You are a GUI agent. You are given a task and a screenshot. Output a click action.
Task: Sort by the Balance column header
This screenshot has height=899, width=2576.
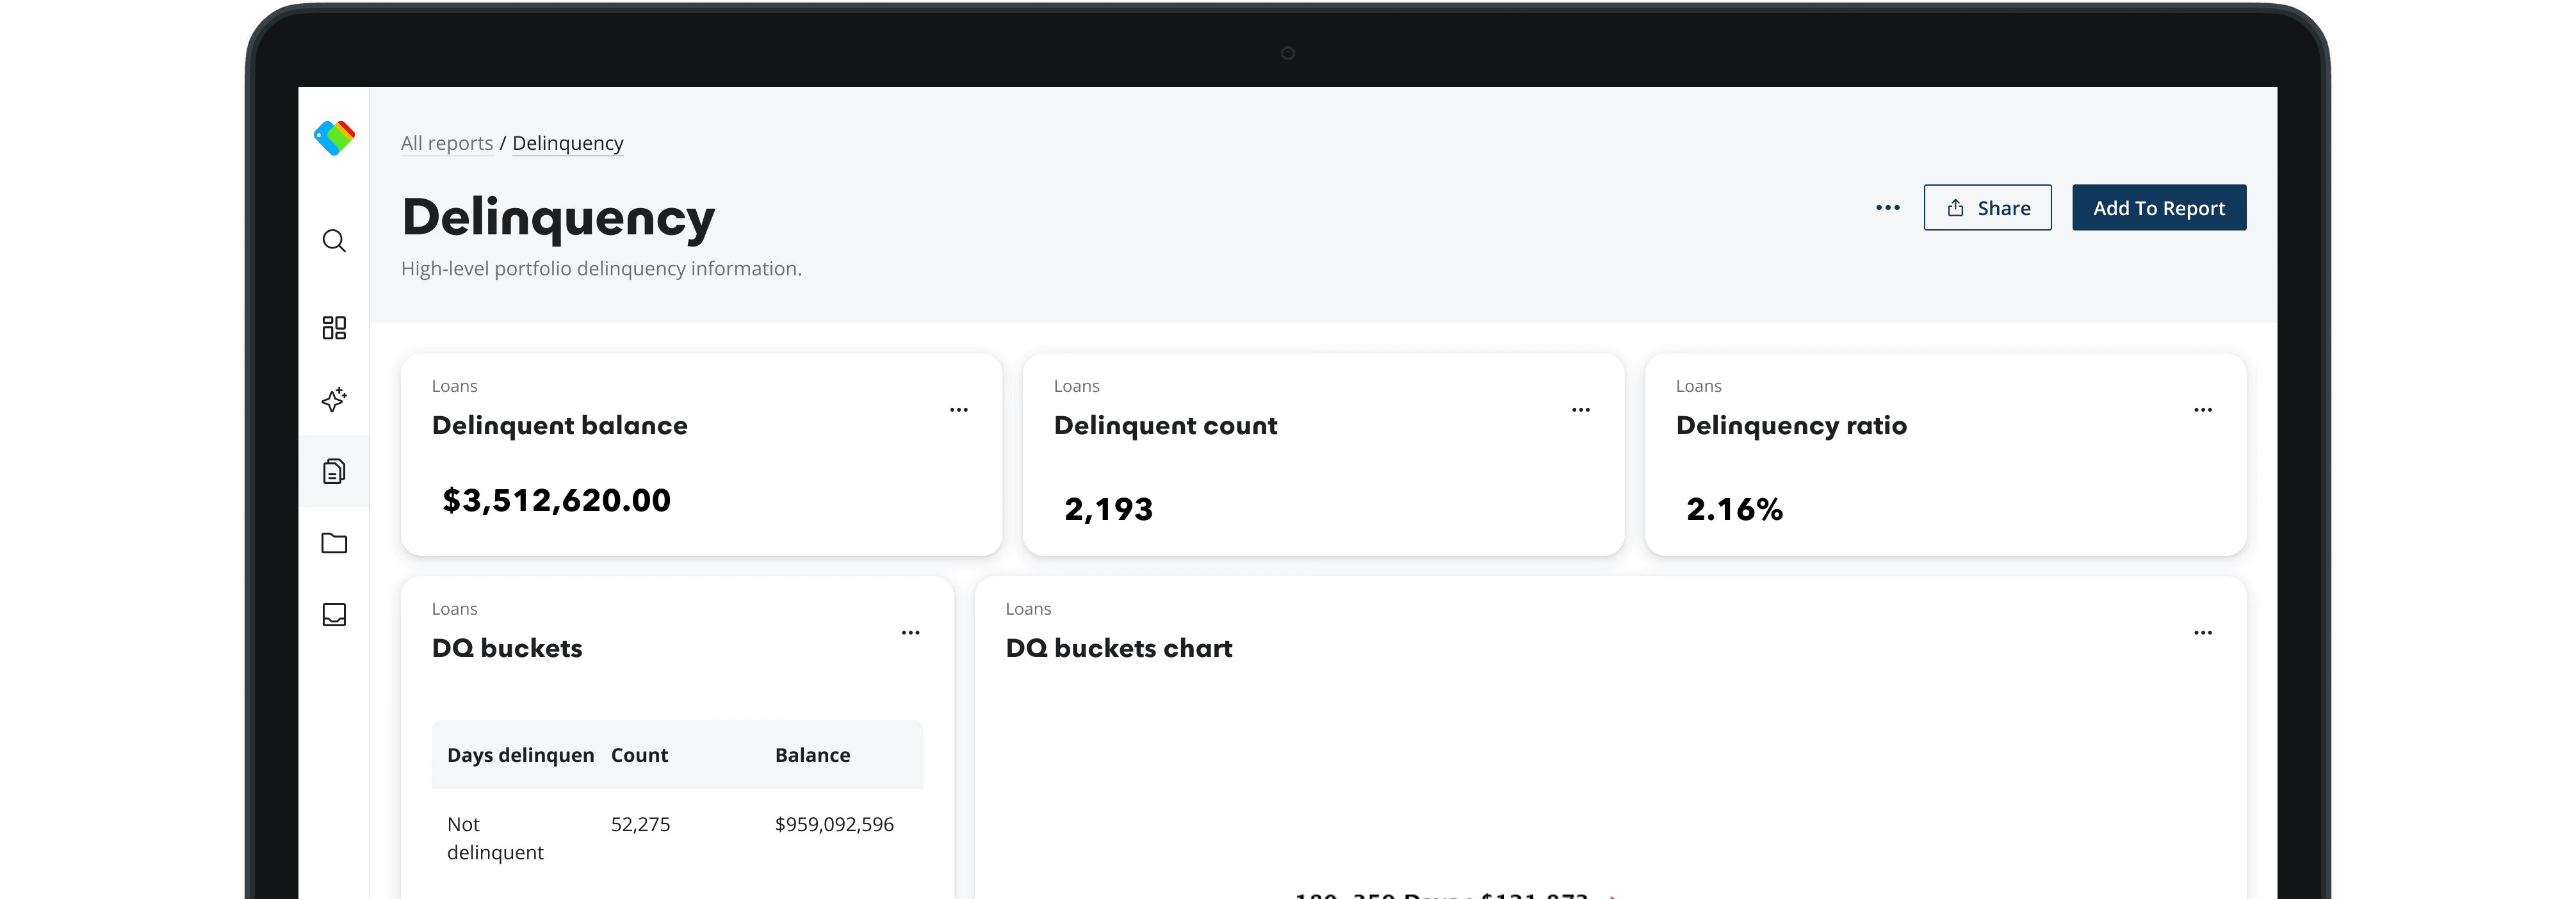coord(812,755)
